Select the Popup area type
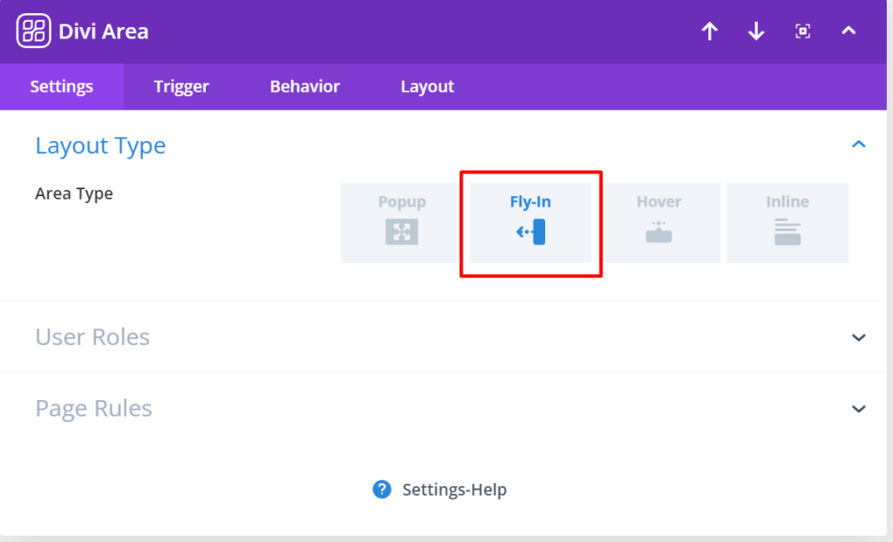Image resolution: width=893 pixels, height=542 pixels. [401, 222]
